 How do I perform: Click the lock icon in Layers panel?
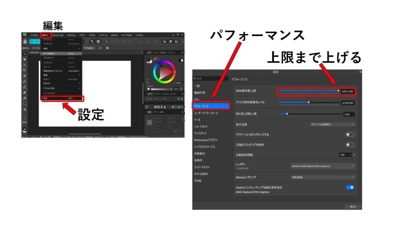(182, 99)
